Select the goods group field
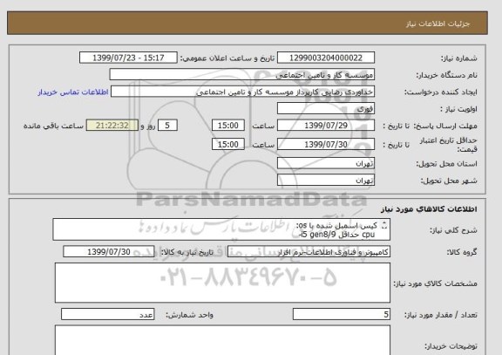This screenshot has height=355, width=502. [x=309, y=252]
